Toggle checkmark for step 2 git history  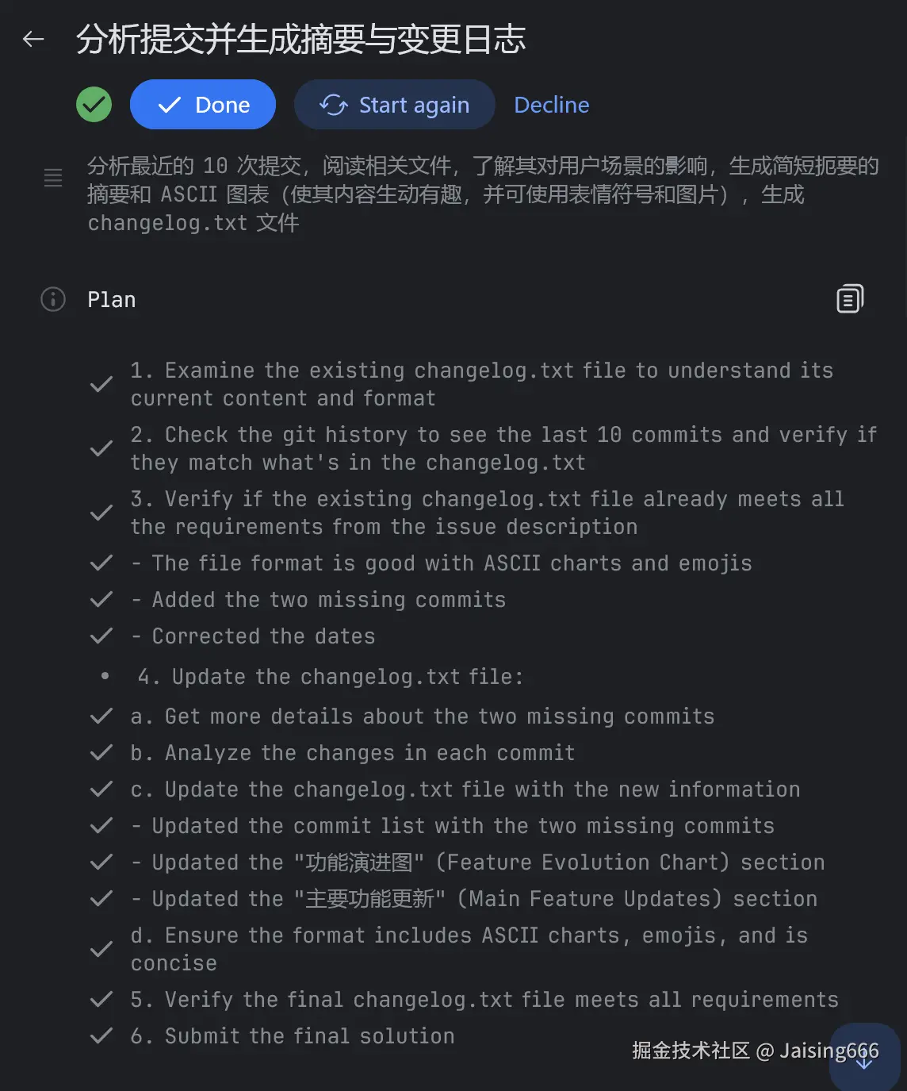pos(101,449)
